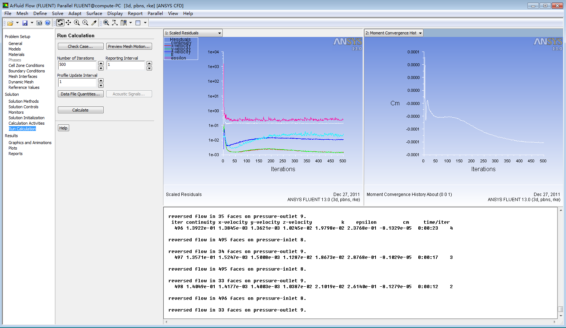
Task: Open the Moment Convergence Hist dropdown
Action: click(420, 33)
